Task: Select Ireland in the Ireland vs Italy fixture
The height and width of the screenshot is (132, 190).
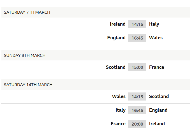Action: tap(118, 24)
